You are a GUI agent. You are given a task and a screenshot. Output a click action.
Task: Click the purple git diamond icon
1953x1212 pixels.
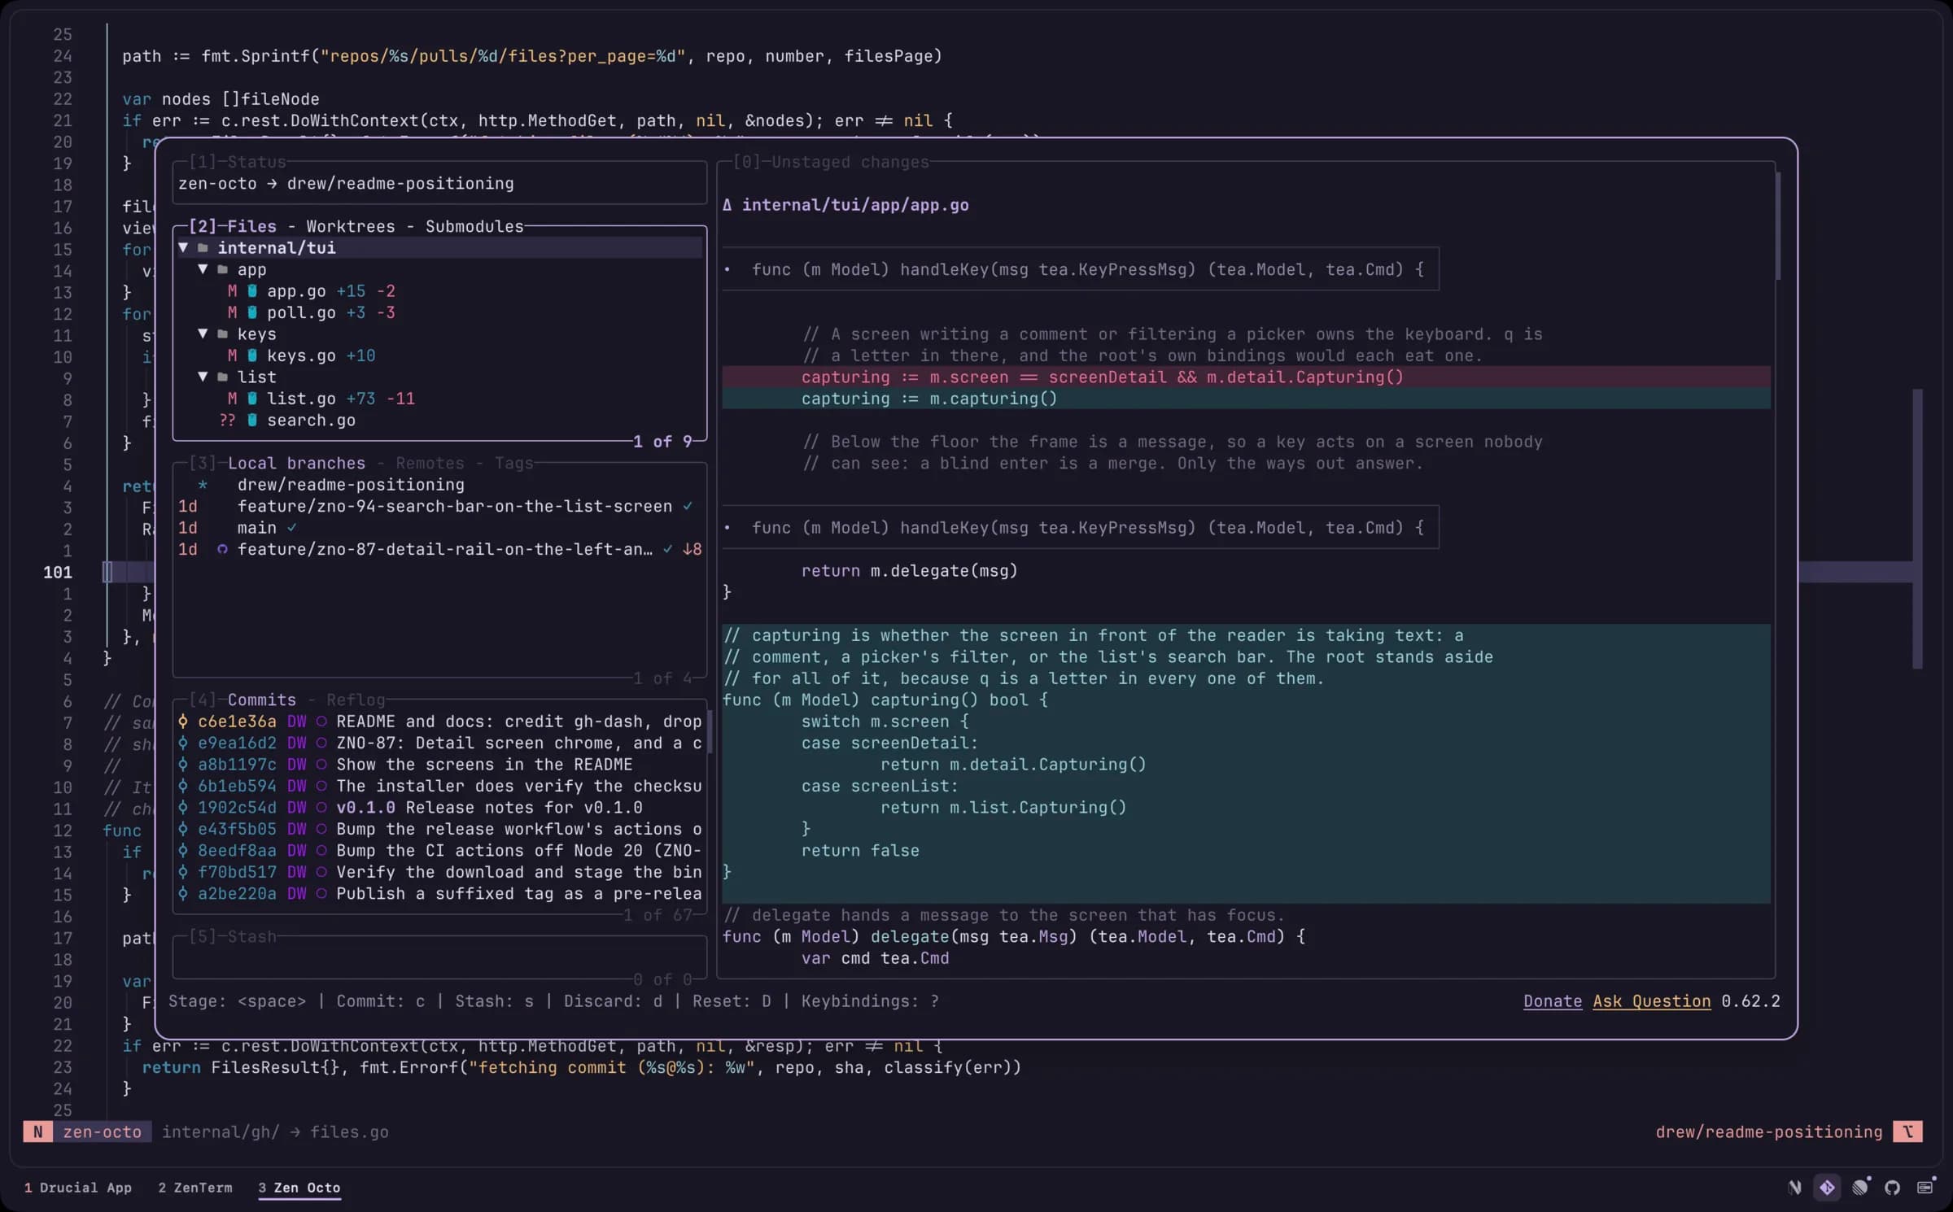click(x=1827, y=1188)
